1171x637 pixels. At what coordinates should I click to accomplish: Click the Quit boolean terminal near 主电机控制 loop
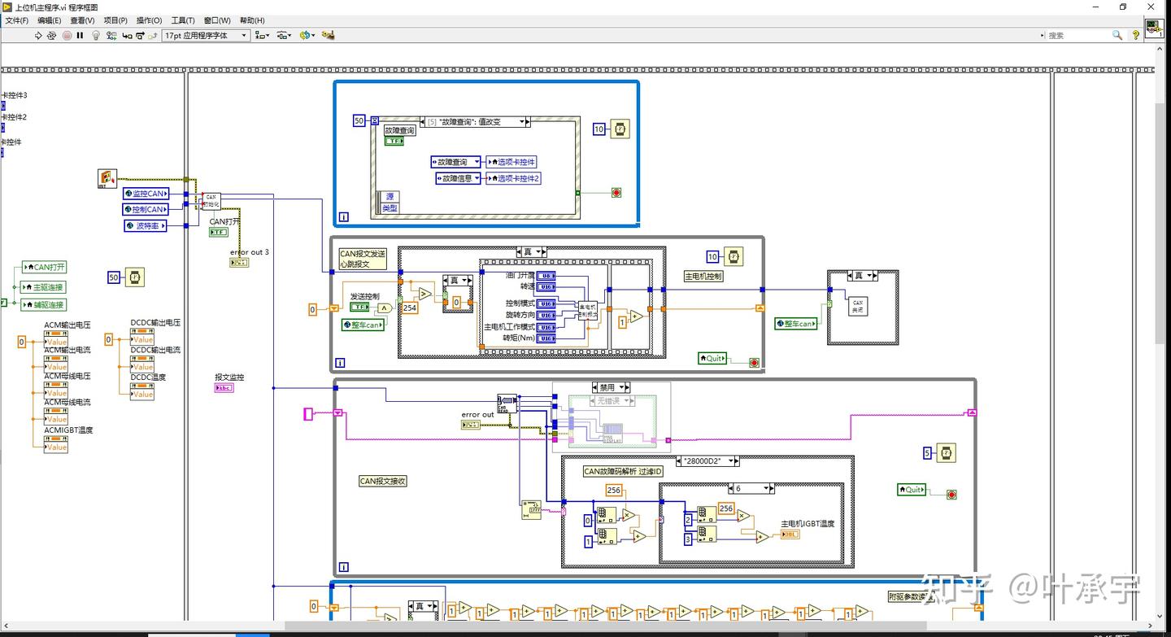[712, 358]
